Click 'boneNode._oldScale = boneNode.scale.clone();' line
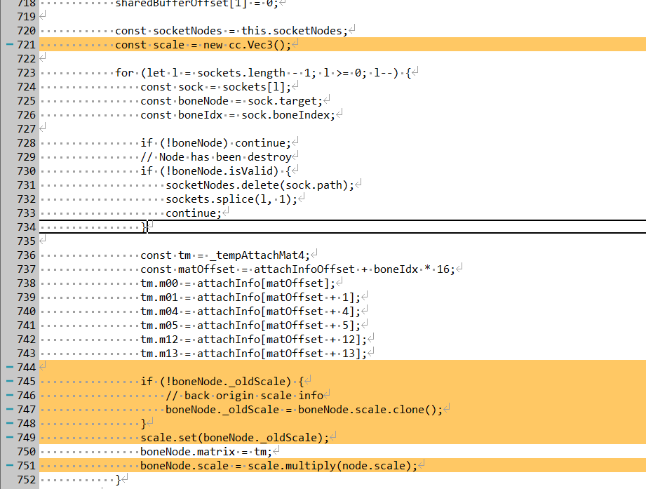646x489 pixels. click(x=304, y=410)
